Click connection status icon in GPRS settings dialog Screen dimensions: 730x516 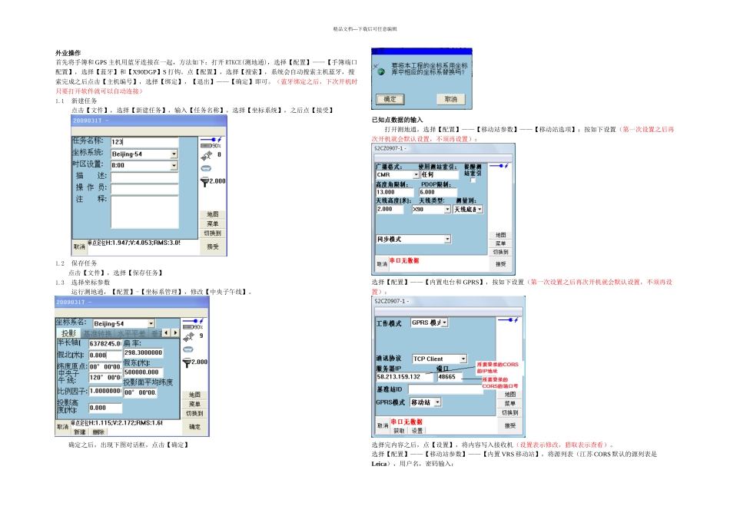click(x=509, y=320)
